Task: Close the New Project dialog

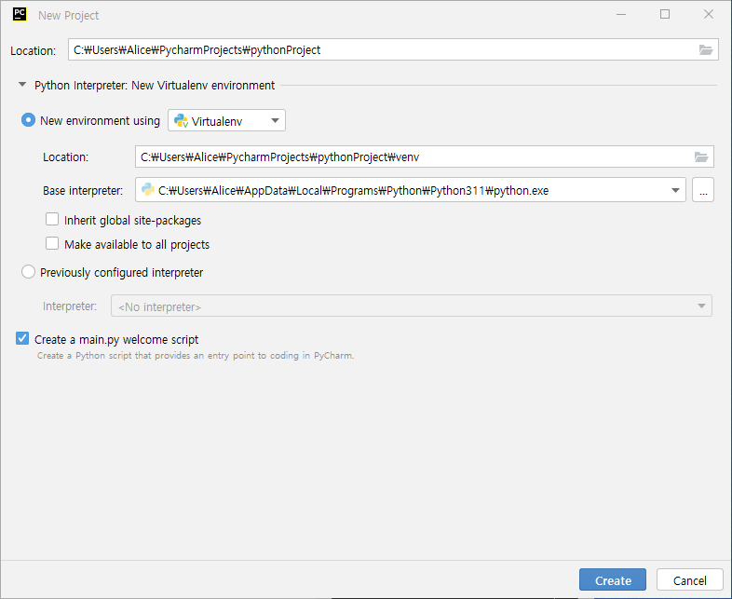Action: tap(708, 15)
